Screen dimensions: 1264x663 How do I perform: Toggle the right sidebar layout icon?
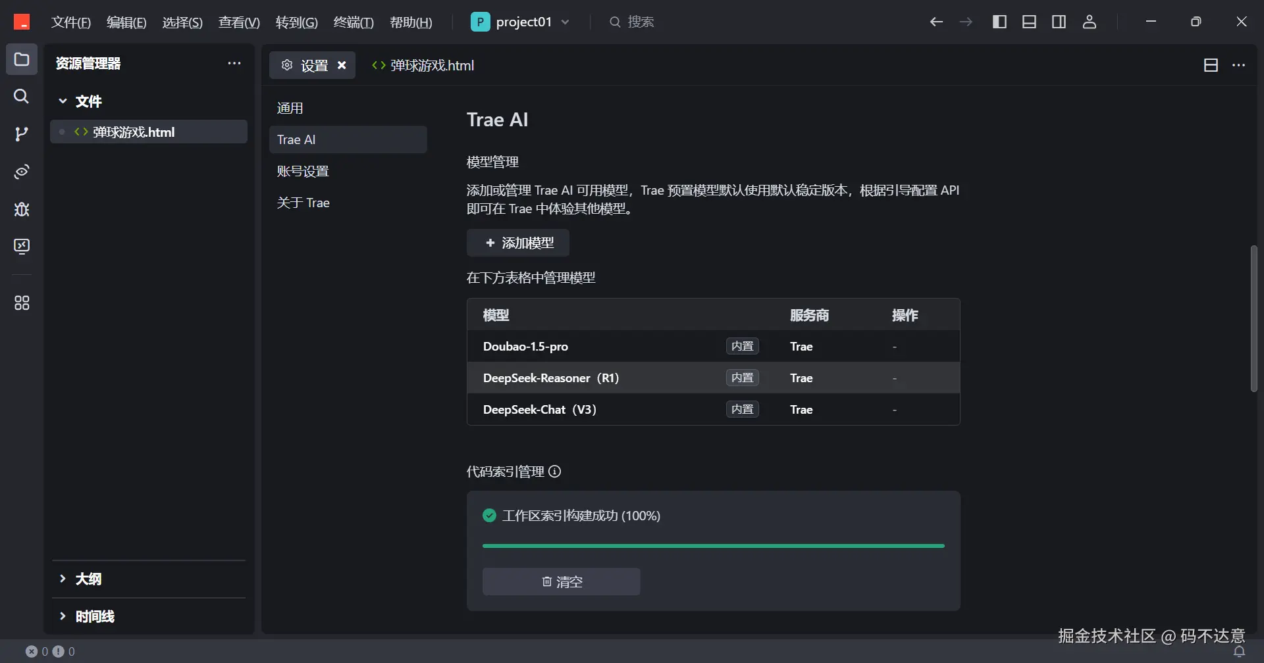pos(1059,22)
